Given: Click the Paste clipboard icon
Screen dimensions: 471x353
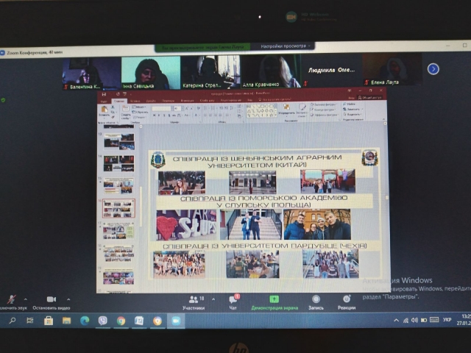Looking at the screenshot, I should 105,110.
